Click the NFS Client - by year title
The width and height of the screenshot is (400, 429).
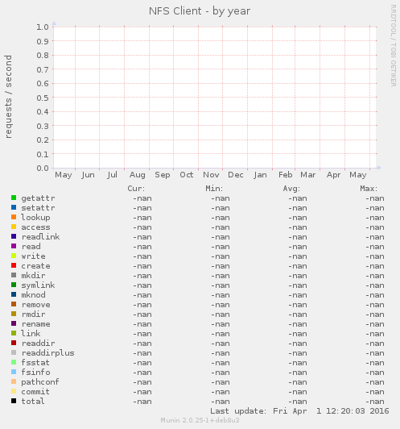pos(200,11)
